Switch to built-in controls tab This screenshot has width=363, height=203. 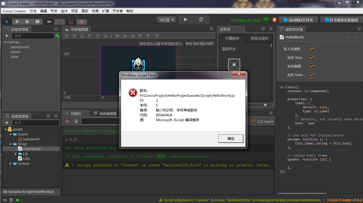(x=232, y=38)
